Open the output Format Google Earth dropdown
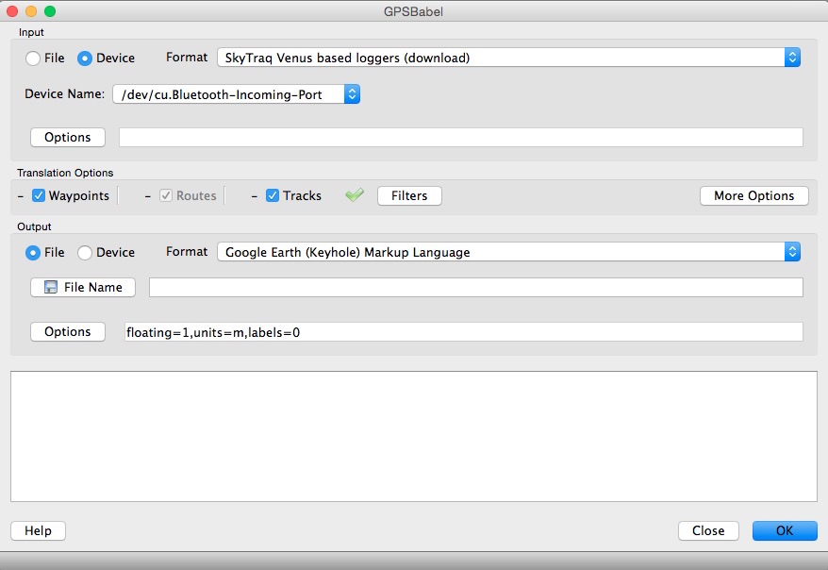 (508, 252)
